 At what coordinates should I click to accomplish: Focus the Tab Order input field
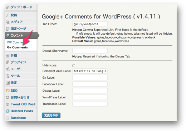pyautogui.click(x=90, y=24)
